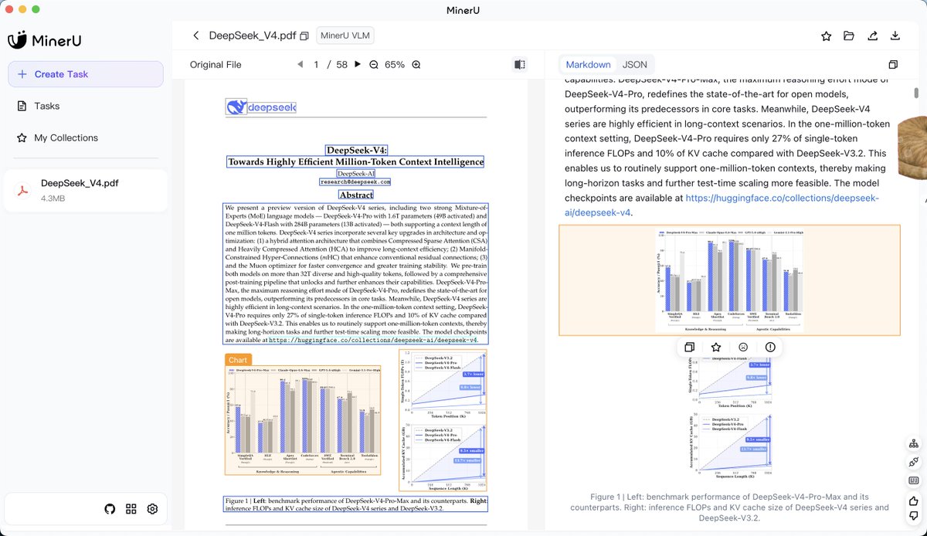Click the keyboard shortcuts icon on right
The width and height of the screenshot is (927, 536).
pos(914,480)
